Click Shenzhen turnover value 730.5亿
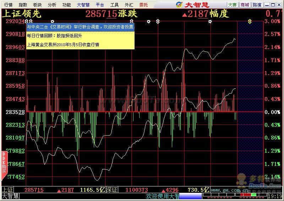Viewport: 284px width, 201px height. 198,190
